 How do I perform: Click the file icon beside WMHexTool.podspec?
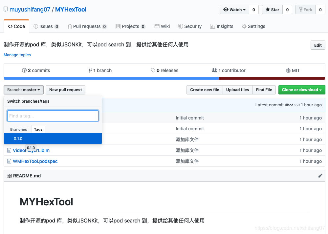[x=9, y=161]
